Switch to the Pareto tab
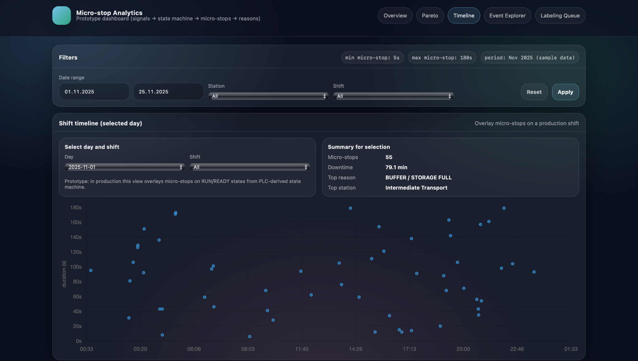The width and height of the screenshot is (638, 361). [430, 16]
